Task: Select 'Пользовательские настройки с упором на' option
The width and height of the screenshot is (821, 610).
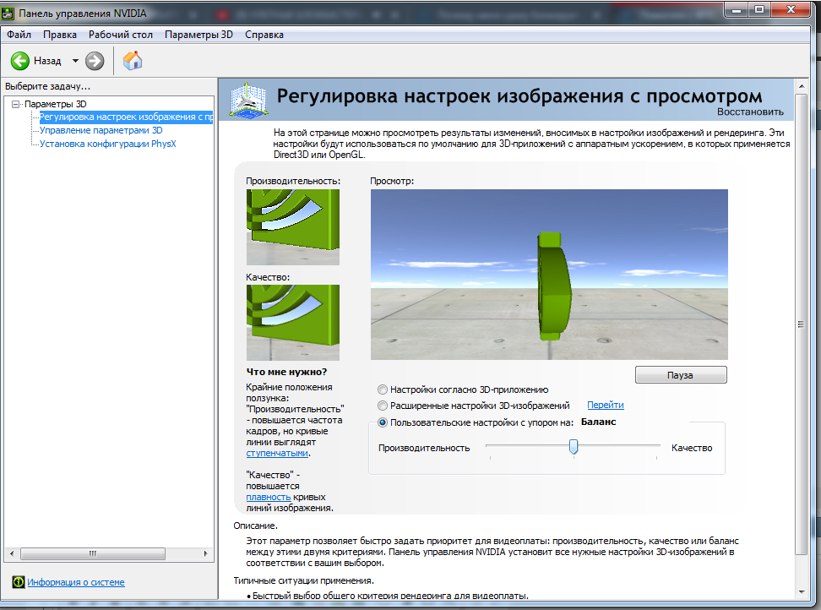Action: point(383,422)
